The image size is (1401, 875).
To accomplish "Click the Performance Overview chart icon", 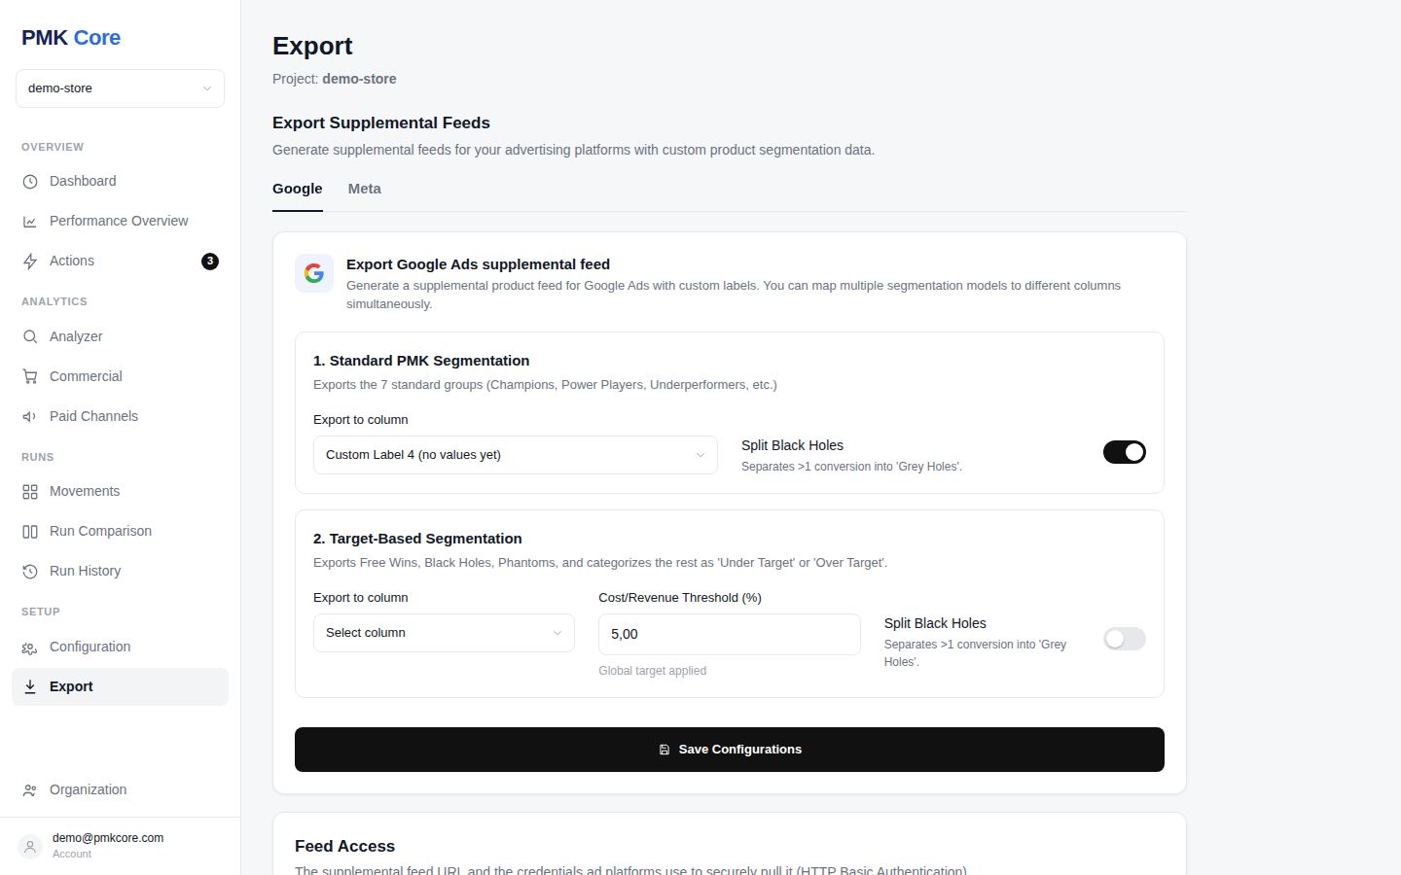I will coord(30,222).
